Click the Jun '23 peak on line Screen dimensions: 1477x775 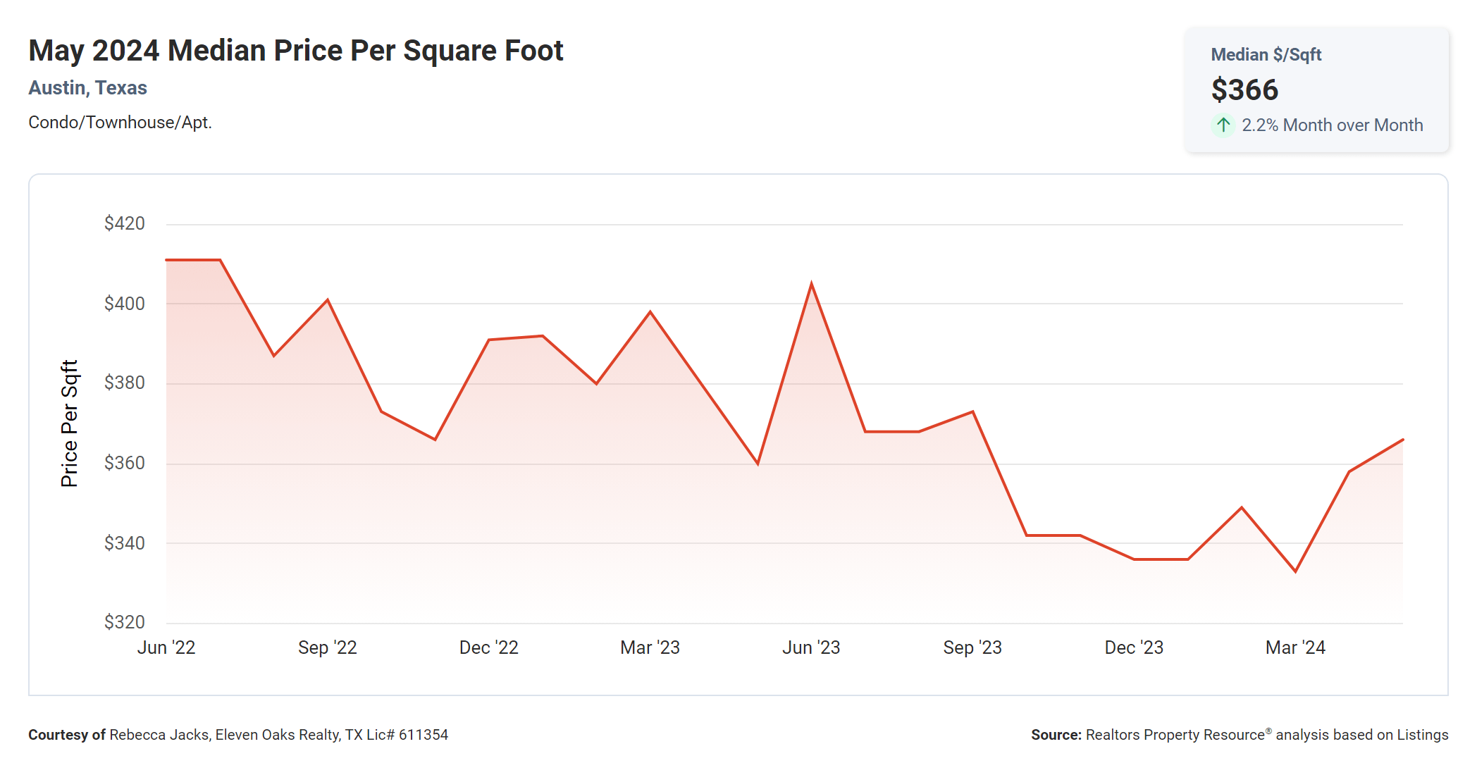pyautogui.click(x=812, y=284)
